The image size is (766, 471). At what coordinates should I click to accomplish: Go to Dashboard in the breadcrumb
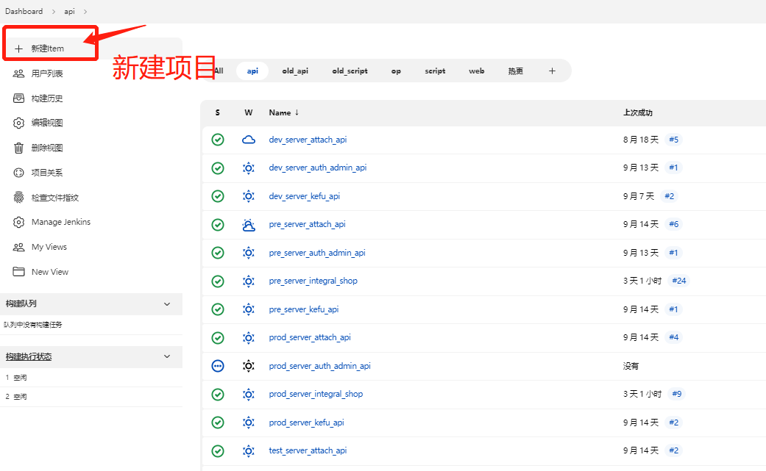[x=24, y=11]
